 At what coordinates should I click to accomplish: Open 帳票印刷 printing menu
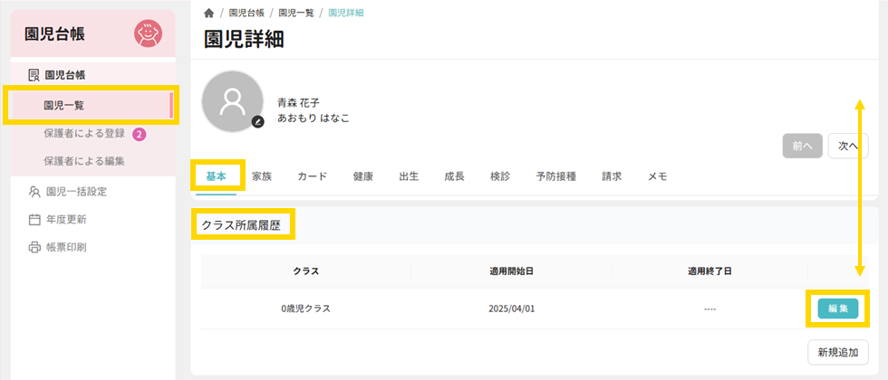pyautogui.click(x=65, y=247)
